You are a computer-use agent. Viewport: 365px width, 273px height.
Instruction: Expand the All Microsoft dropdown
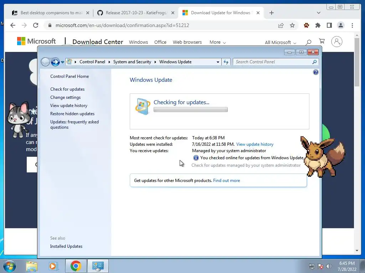coord(281,43)
